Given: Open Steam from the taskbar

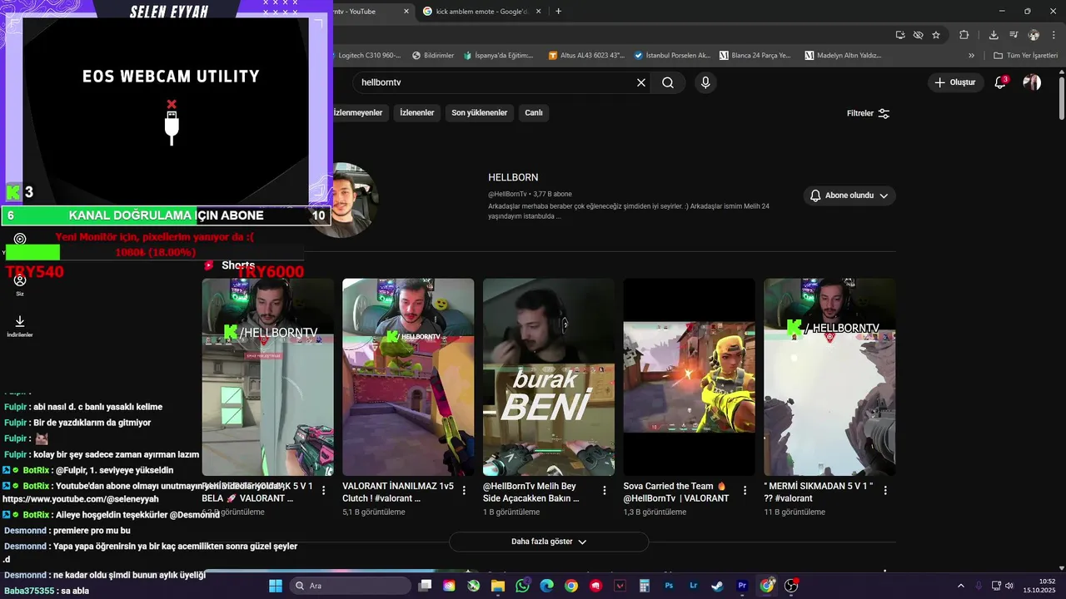Looking at the screenshot, I should tap(718, 586).
